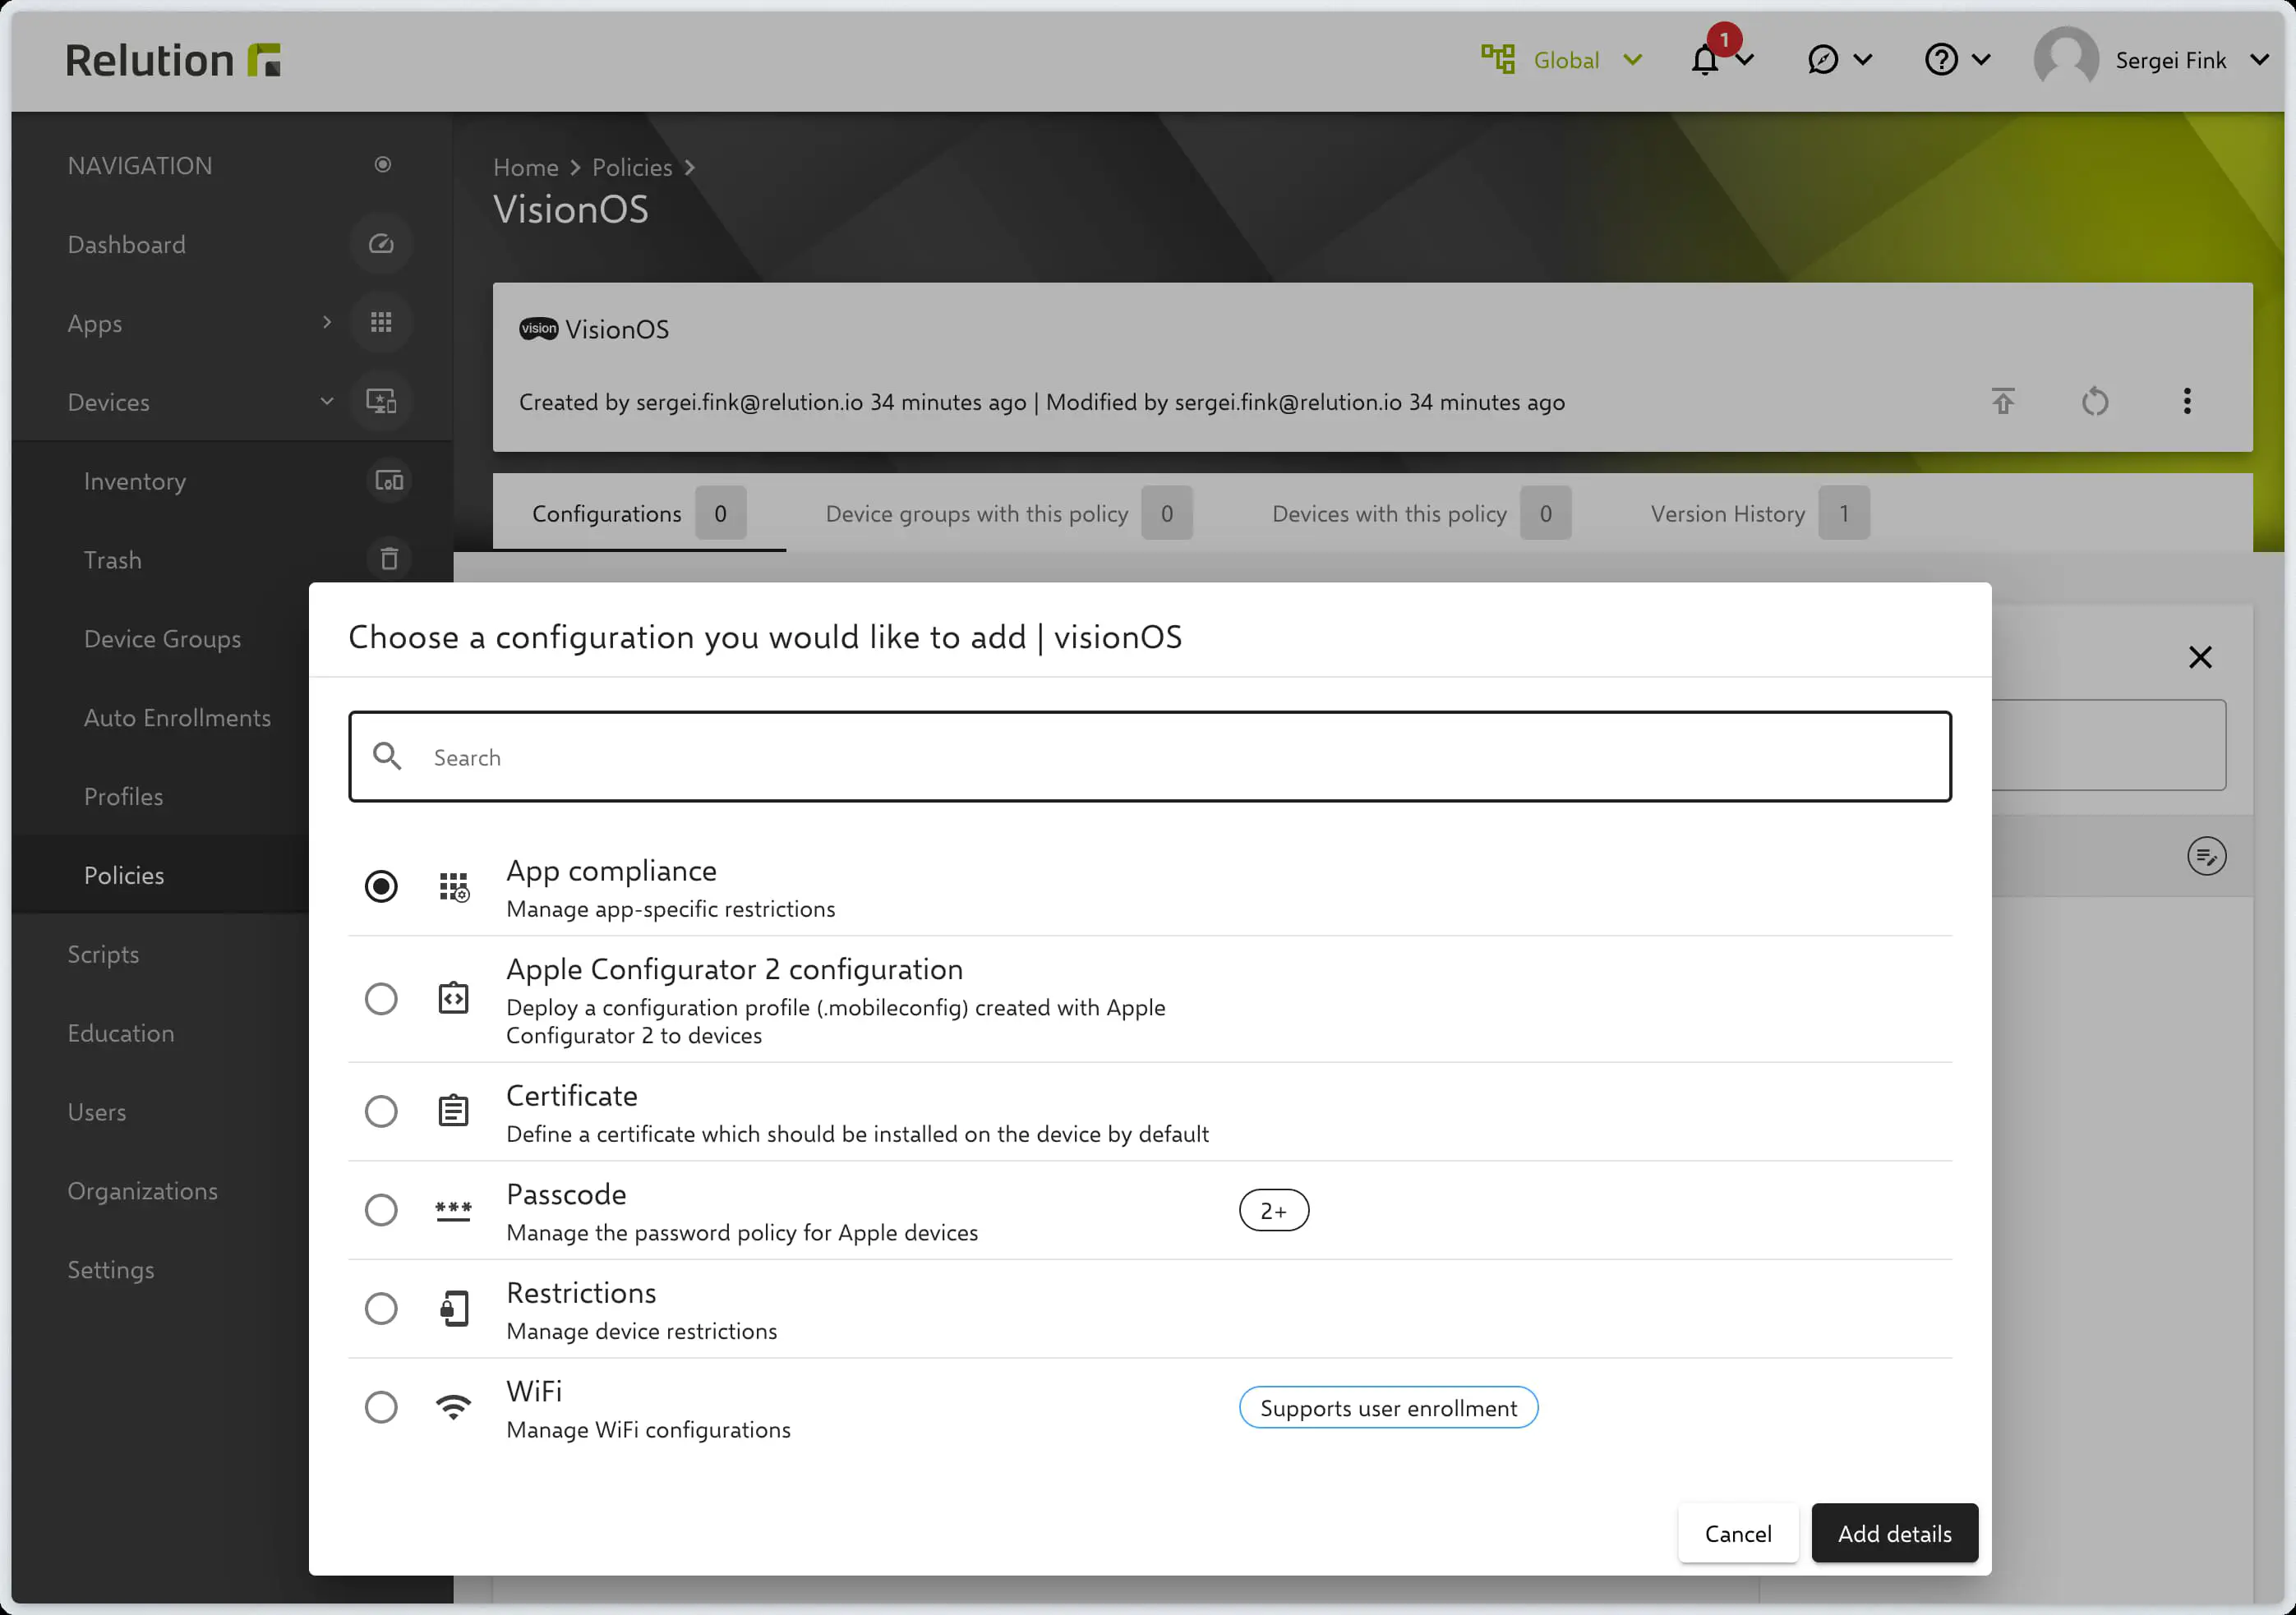Select the Passcode configuration radio button

pos(381,1210)
